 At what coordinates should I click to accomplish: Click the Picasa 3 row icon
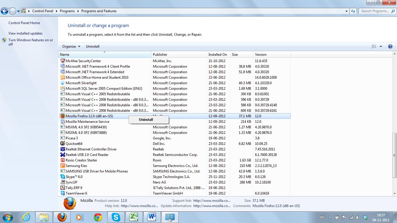coord(62,138)
